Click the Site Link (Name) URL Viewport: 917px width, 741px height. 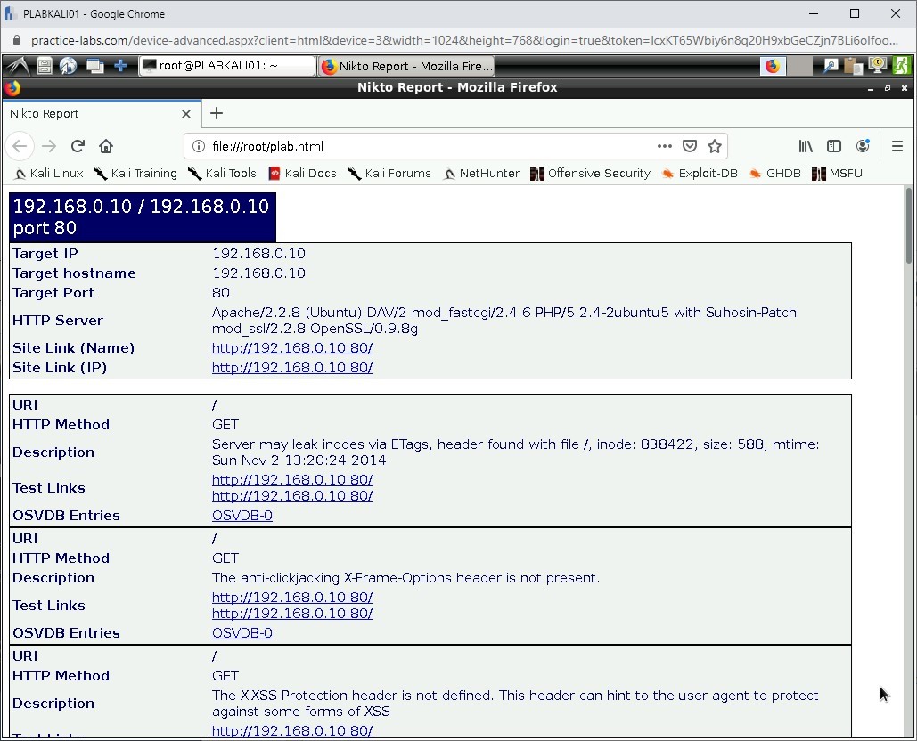(291, 348)
